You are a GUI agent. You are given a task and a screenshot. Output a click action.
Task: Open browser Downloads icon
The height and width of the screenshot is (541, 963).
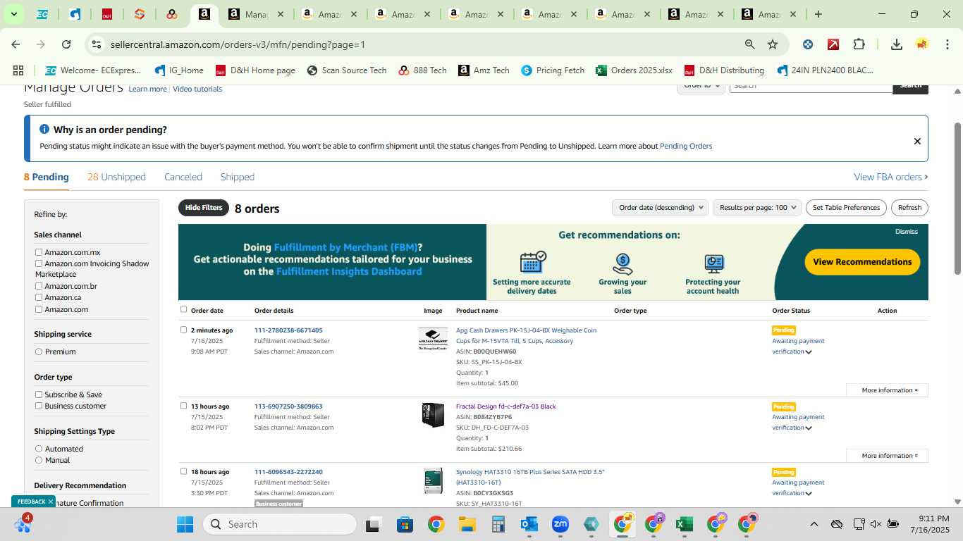pyautogui.click(x=897, y=44)
